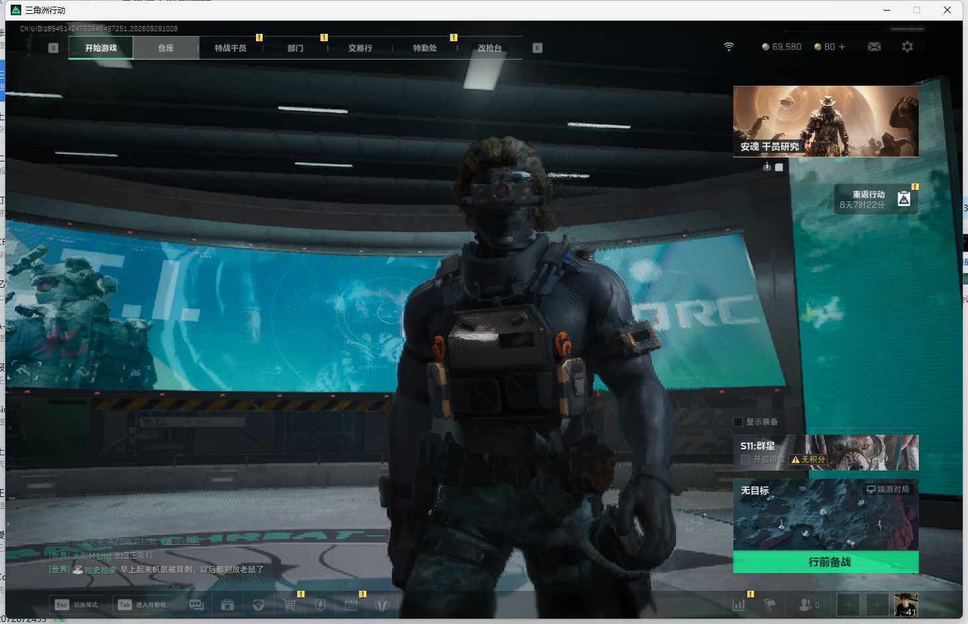
Task: Click the right tab-switch key icon
Action: [x=537, y=48]
